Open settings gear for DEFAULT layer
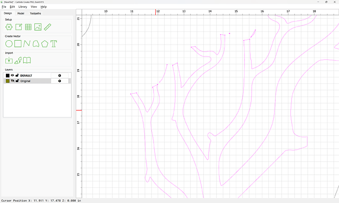 (59, 76)
